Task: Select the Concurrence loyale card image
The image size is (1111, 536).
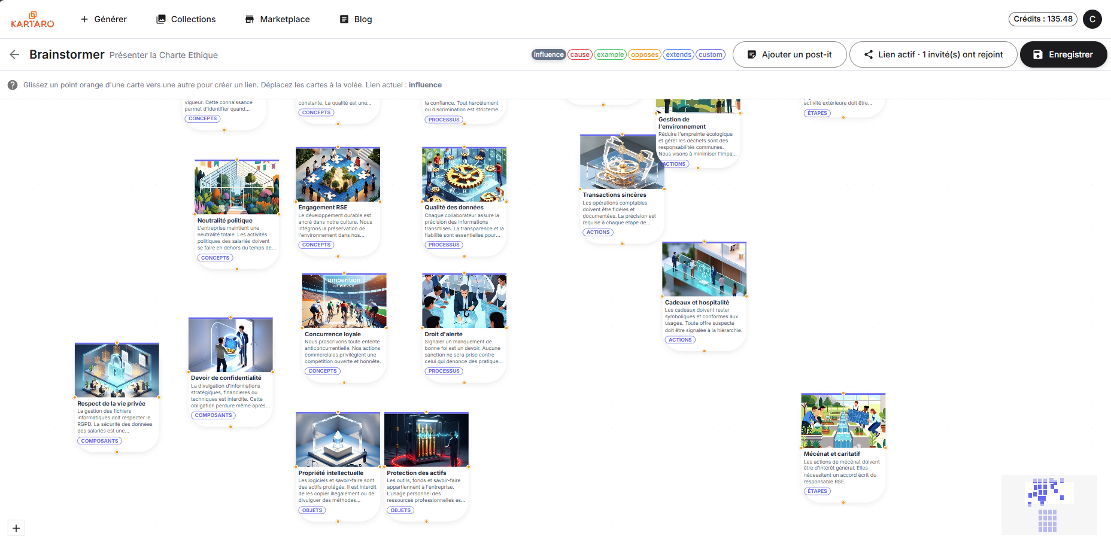Action: point(344,301)
